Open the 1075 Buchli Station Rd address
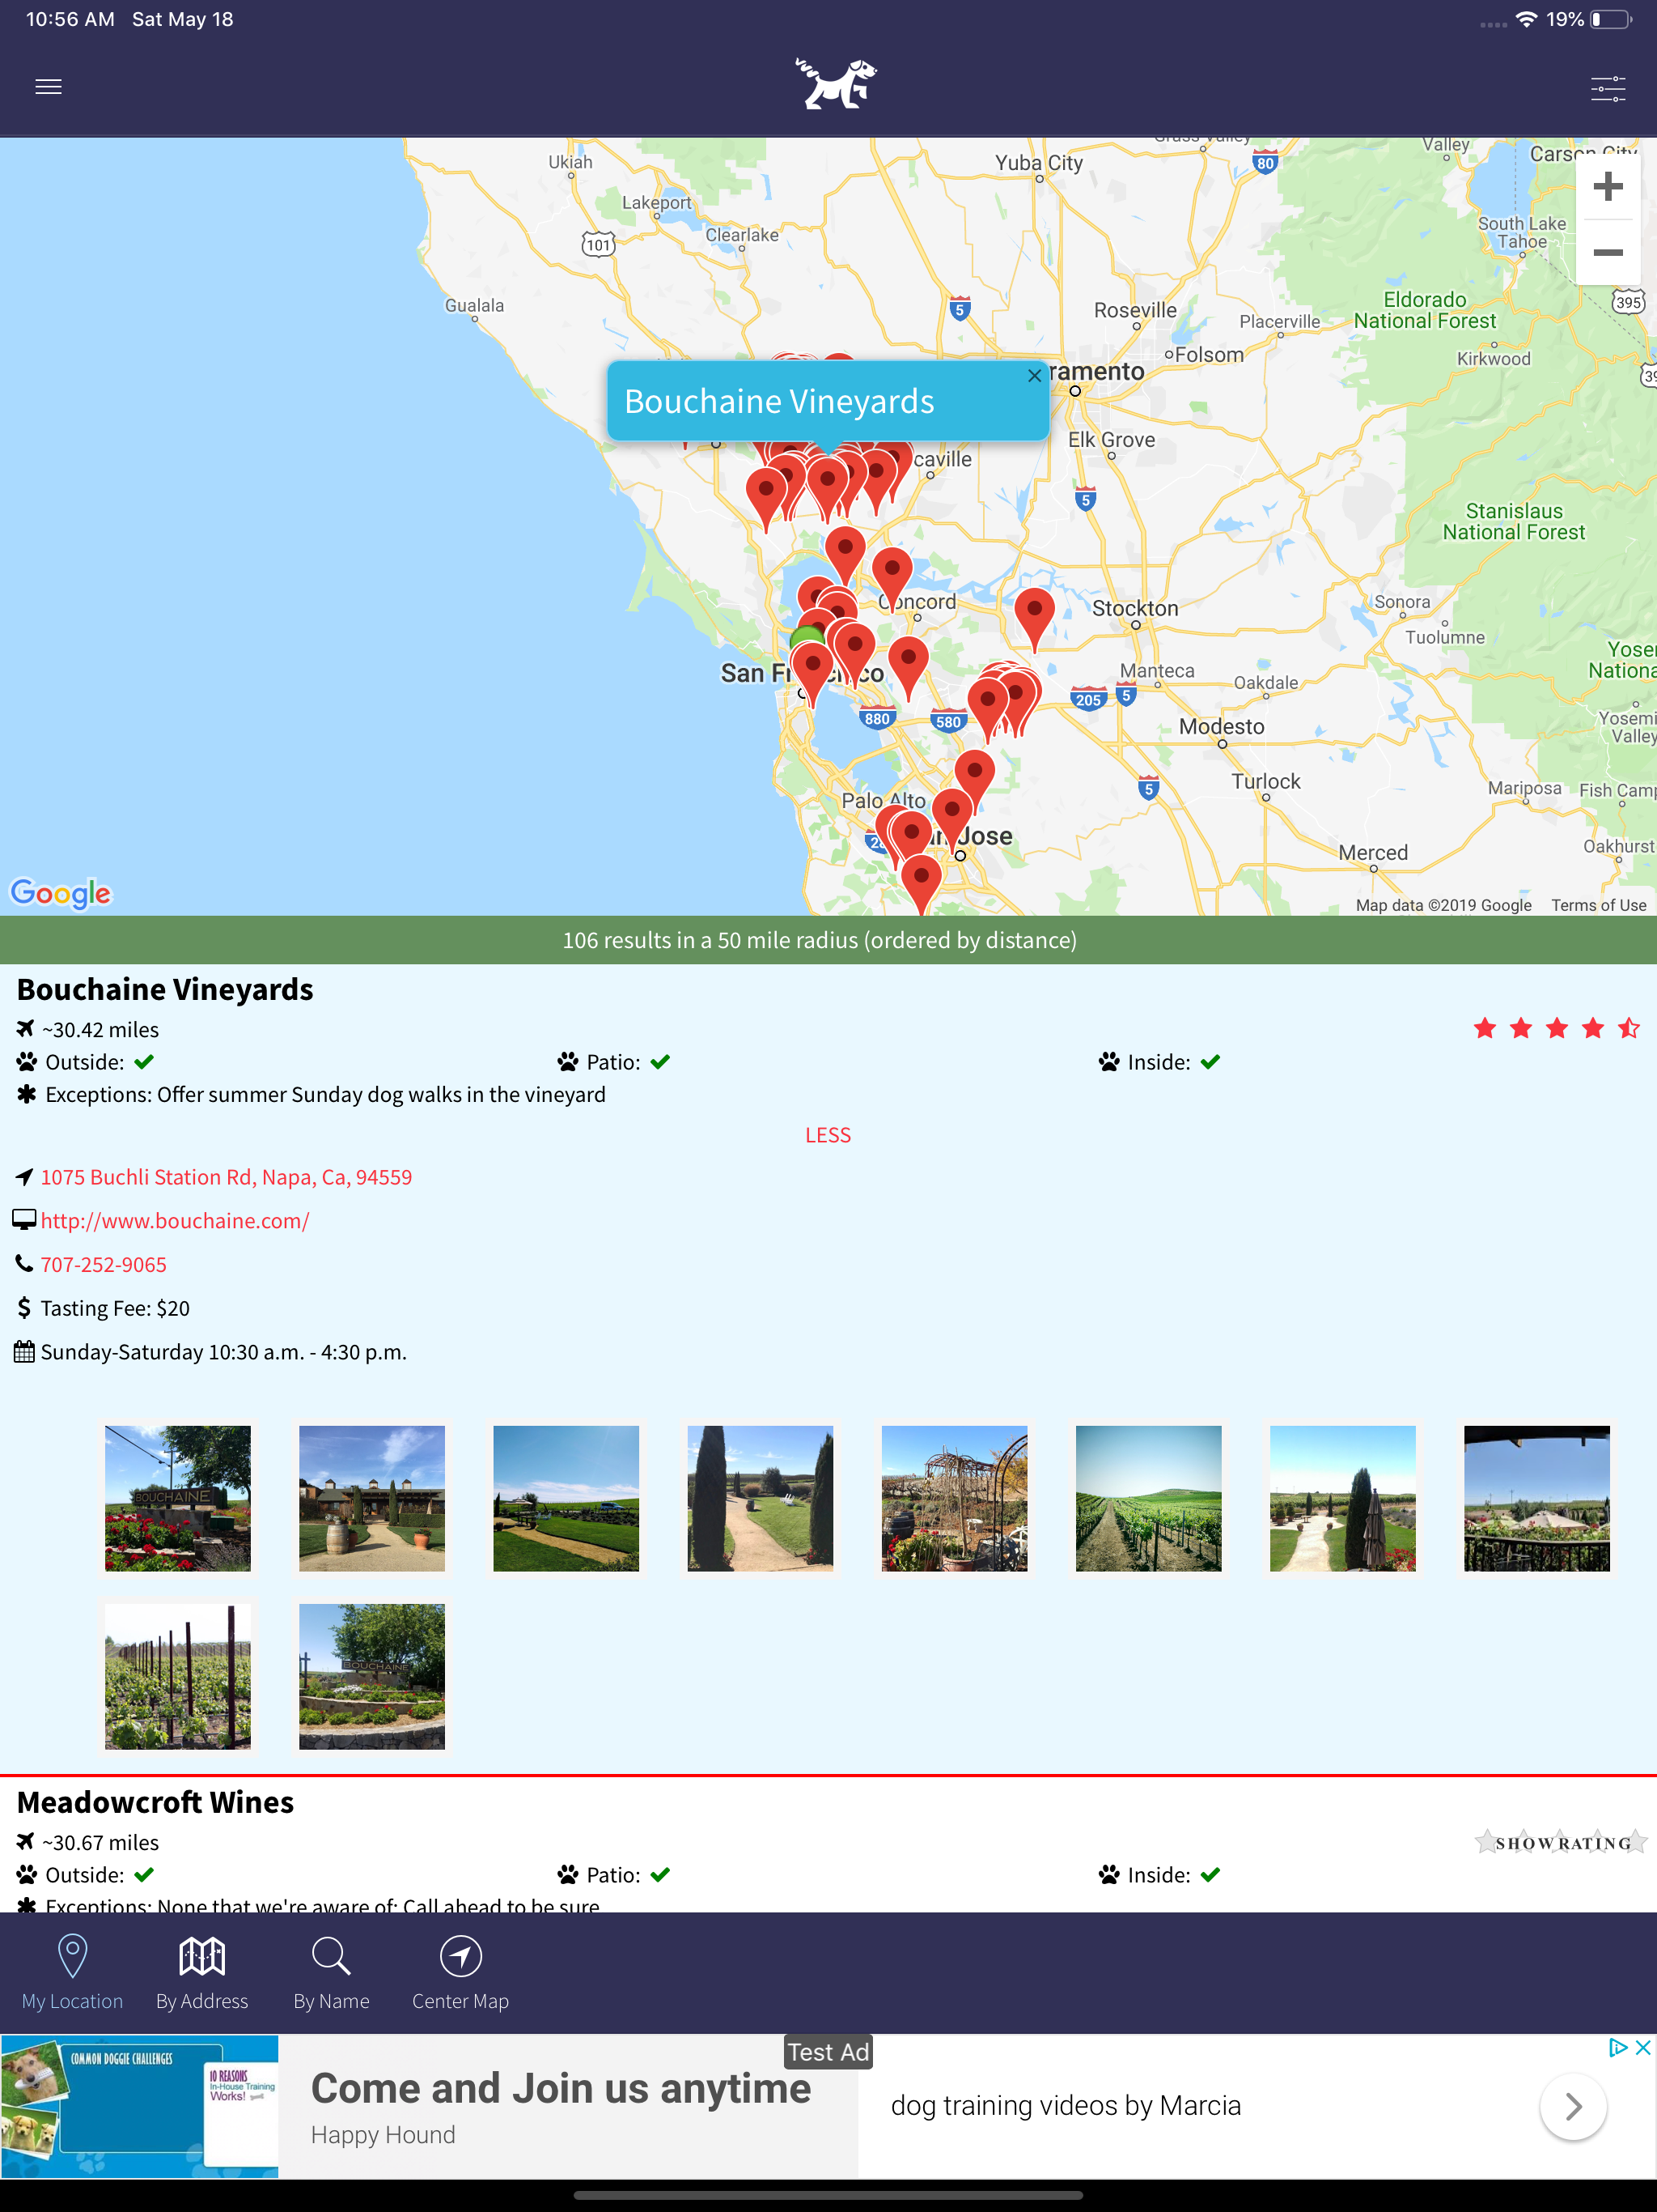 click(x=226, y=1177)
